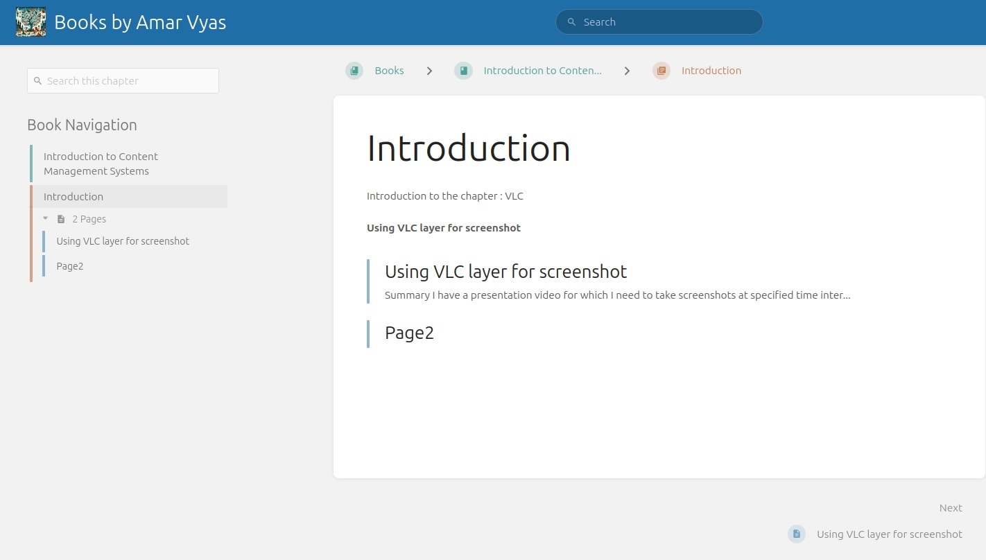Click the book icon in breadcrumb
Screen dimensions: 986x560
point(463,71)
